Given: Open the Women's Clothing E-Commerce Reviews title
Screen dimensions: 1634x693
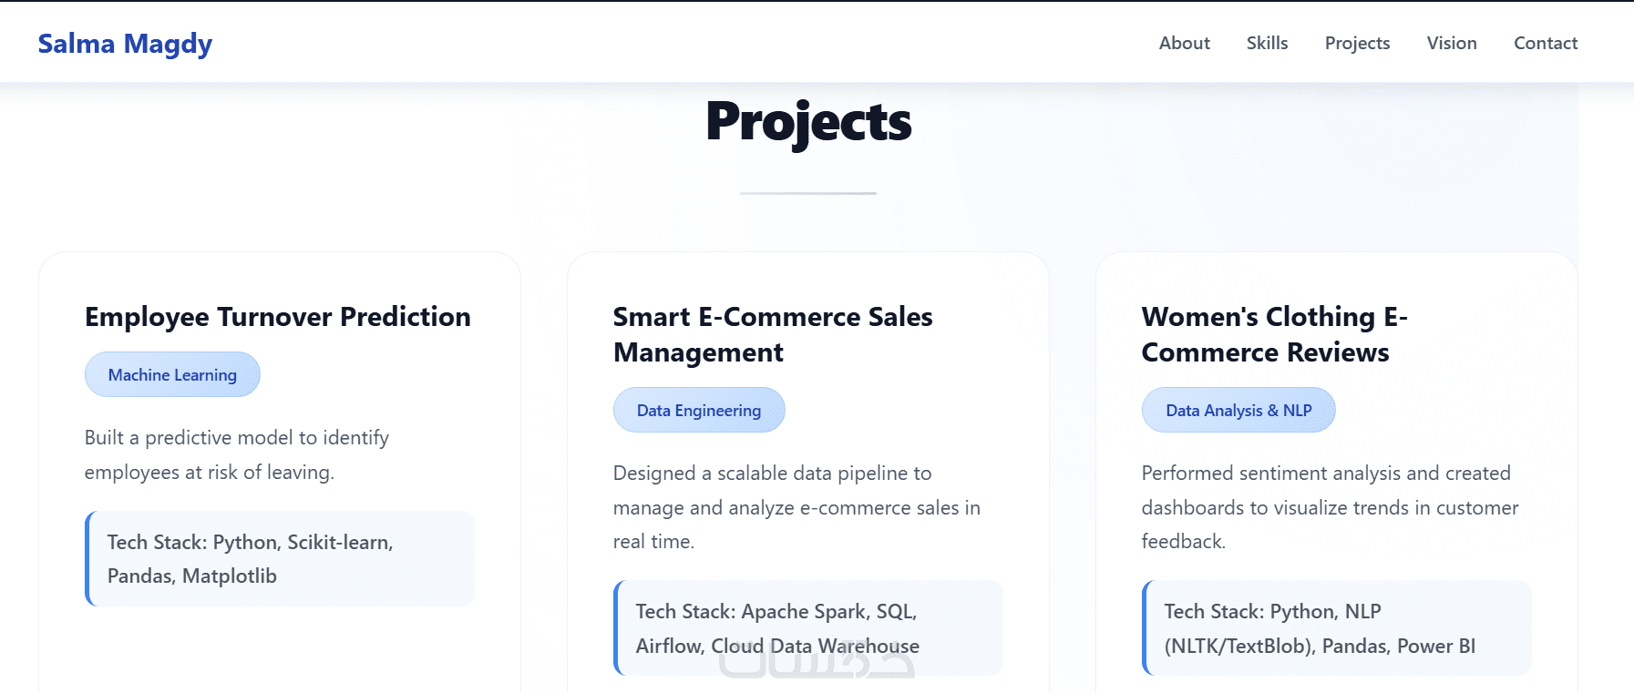Looking at the screenshot, I should click(1274, 334).
